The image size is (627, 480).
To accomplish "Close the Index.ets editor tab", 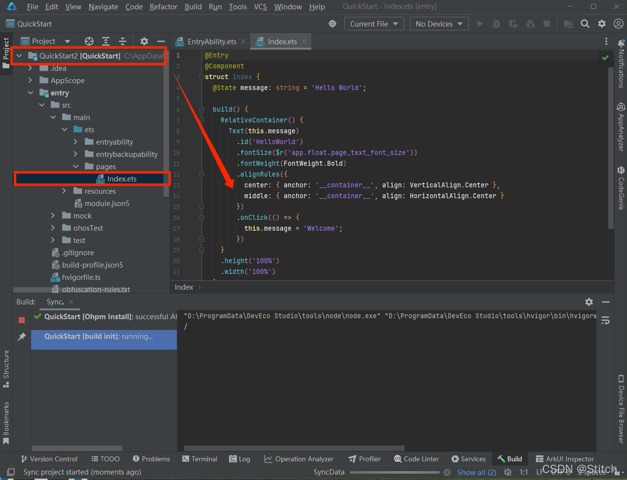I will pyautogui.click(x=304, y=41).
